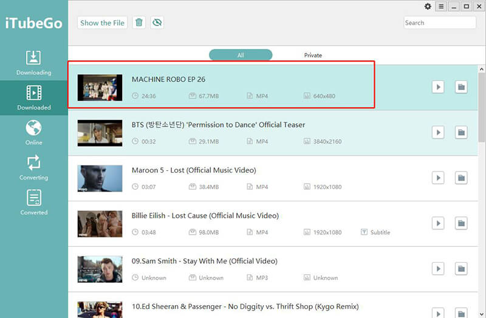
Task: Click the iTubeGo logo
Action: (33, 23)
